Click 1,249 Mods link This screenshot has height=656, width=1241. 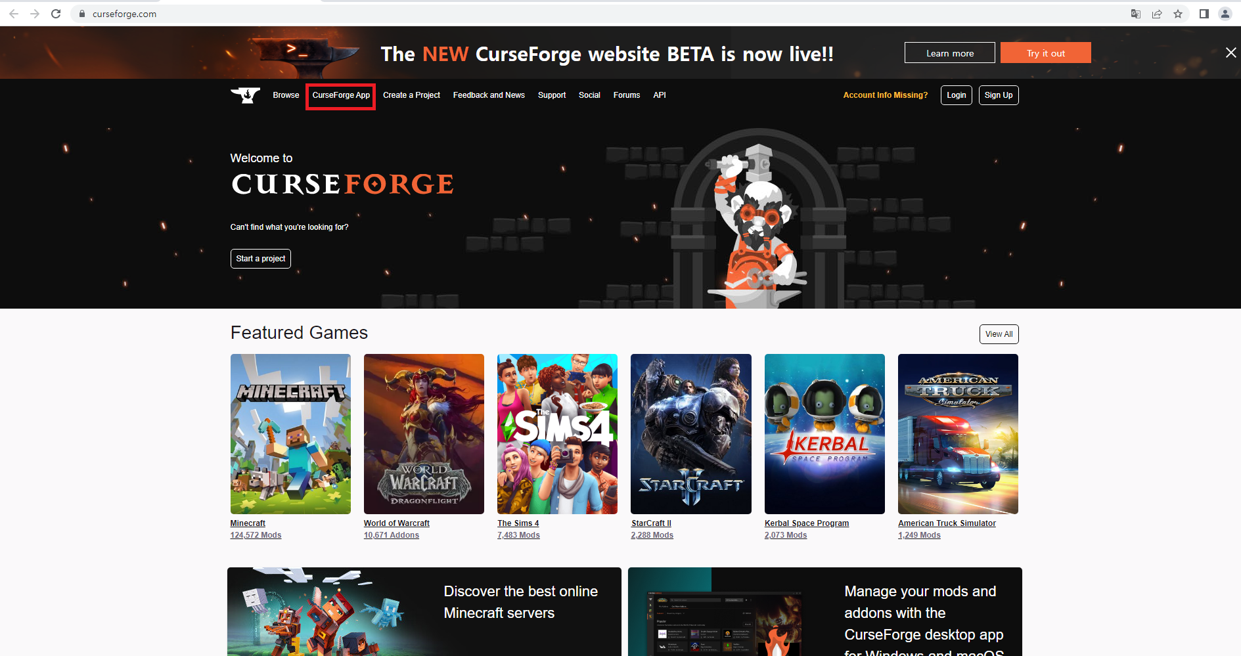point(919,535)
